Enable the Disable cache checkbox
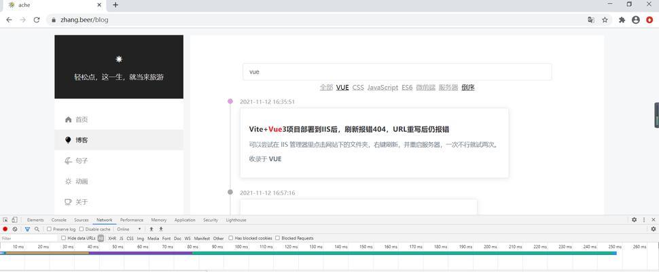Image resolution: width=659 pixels, height=272 pixels. click(x=82, y=229)
